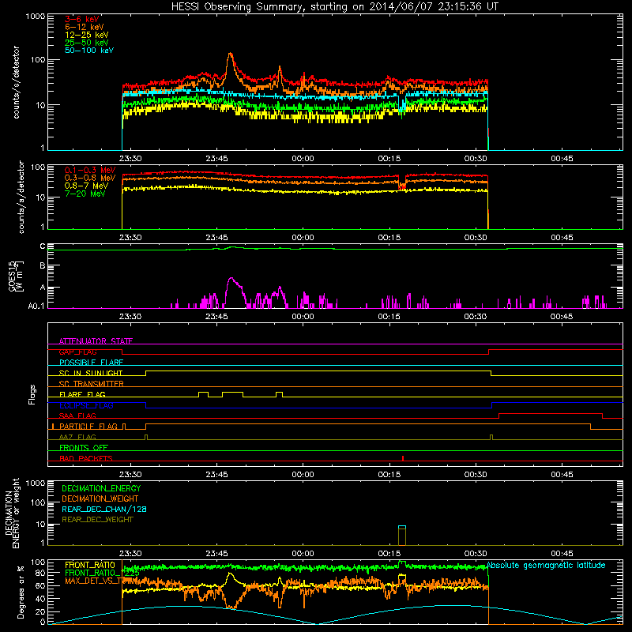Select the 25-50 keV legend label
This screenshot has height=632, width=632.
tap(87, 43)
